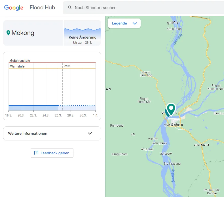Click the solid blue water level line
The image size is (224, 197).
[34, 106]
